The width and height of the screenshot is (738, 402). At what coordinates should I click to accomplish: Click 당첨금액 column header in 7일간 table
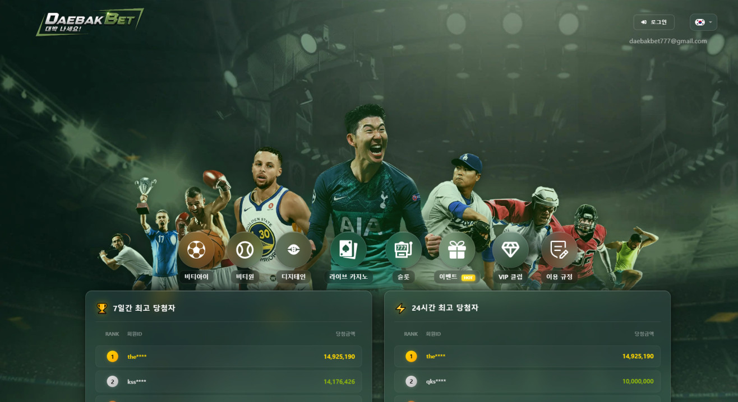(x=345, y=334)
